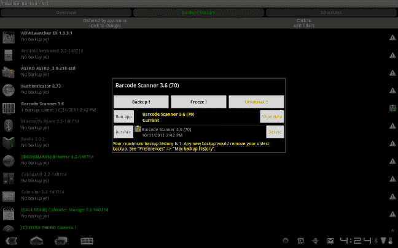Change sort order via 'Ordered by app name'
The width and height of the screenshot is (398, 248).
(105, 23)
